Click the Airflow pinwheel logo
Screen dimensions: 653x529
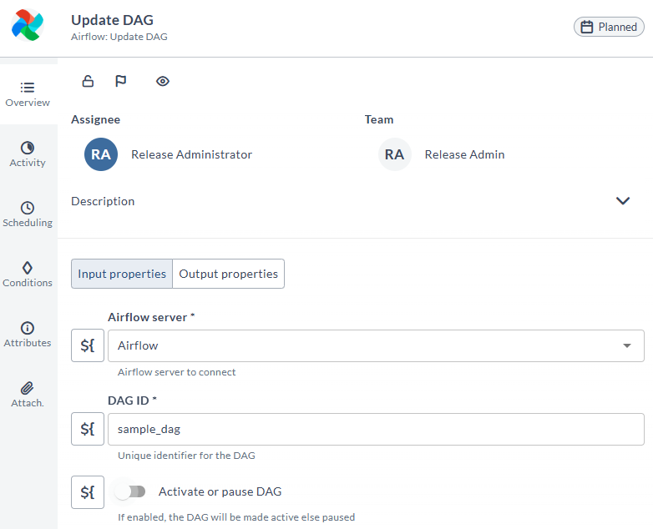pos(28,25)
